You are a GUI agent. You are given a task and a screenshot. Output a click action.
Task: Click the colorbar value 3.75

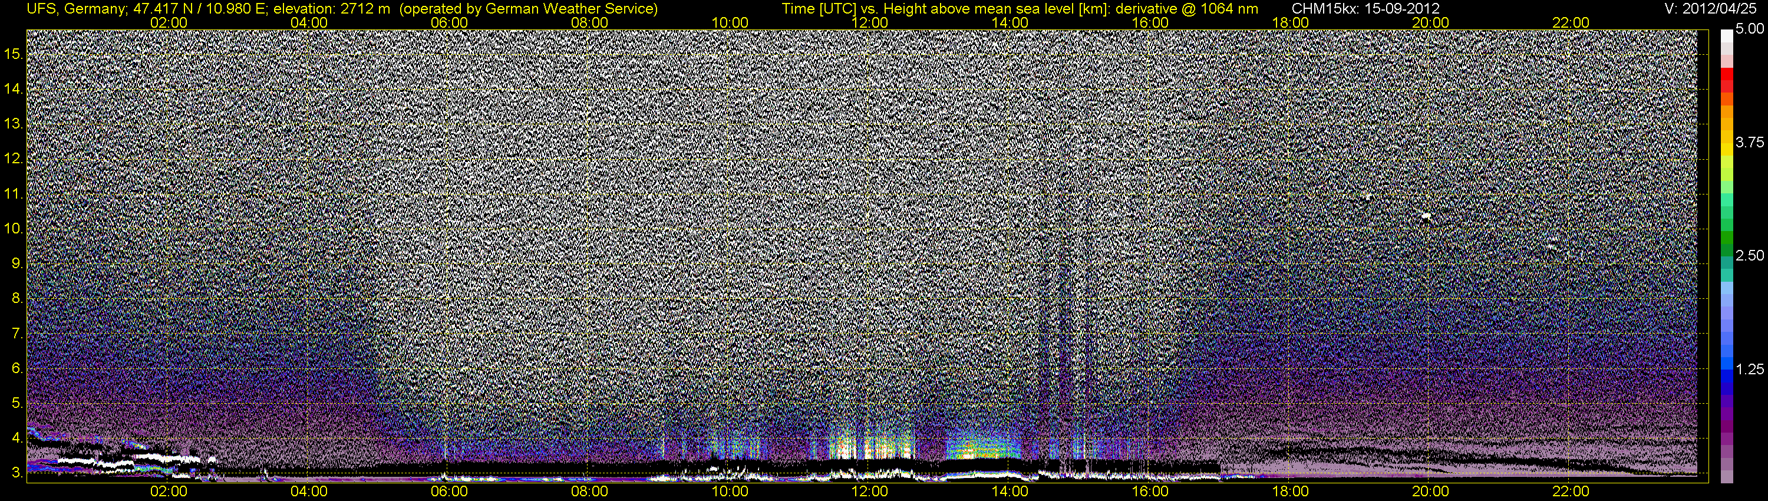tap(1750, 143)
